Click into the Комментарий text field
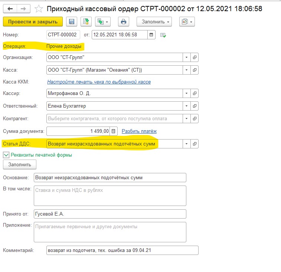Viewport: 281px width, 272px height. (122, 250)
